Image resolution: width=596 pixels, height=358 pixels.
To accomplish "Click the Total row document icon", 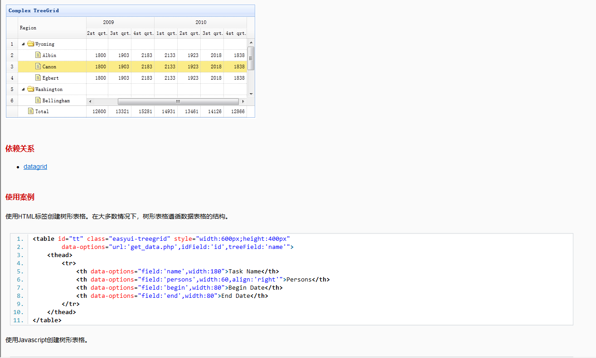I will click(x=31, y=111).
